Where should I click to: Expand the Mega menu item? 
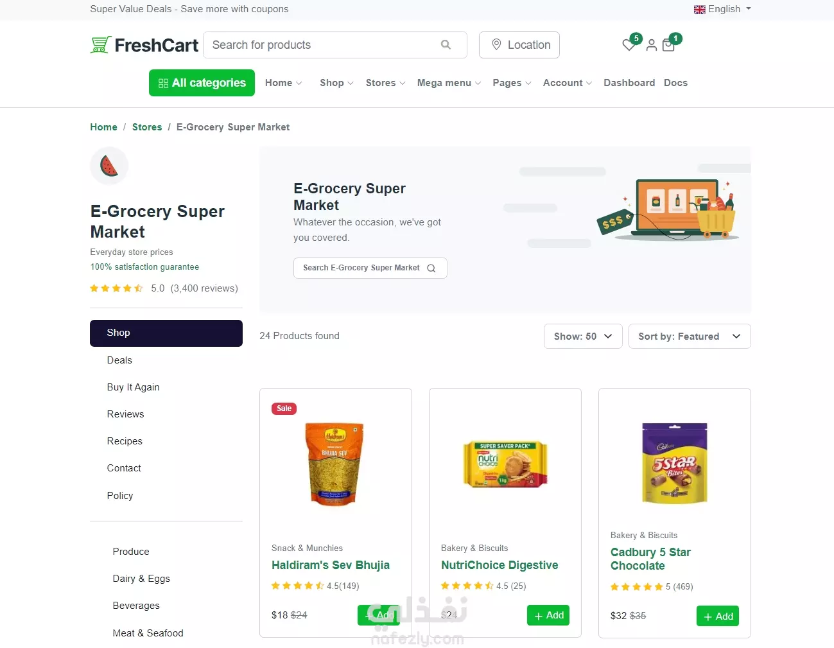[x=449, y=83]
